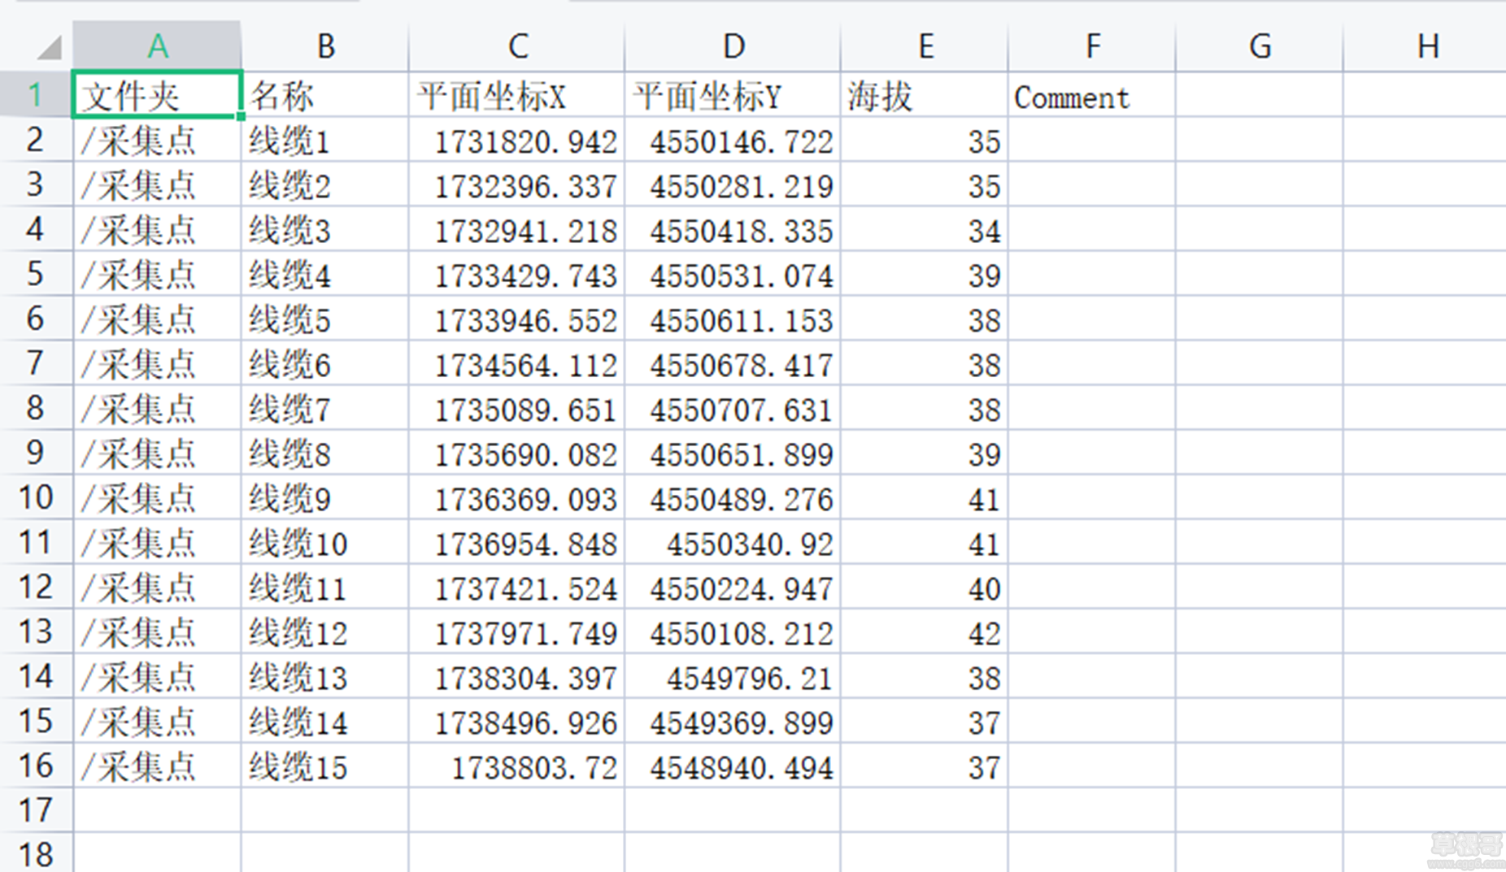Image resolution: width=1506 pixels, height=872 pixels.
Task: Select column G header
Action: (1260, 46)
